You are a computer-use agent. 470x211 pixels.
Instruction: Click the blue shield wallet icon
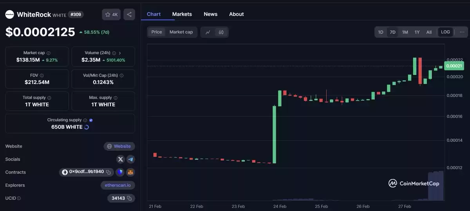[120, 172]
